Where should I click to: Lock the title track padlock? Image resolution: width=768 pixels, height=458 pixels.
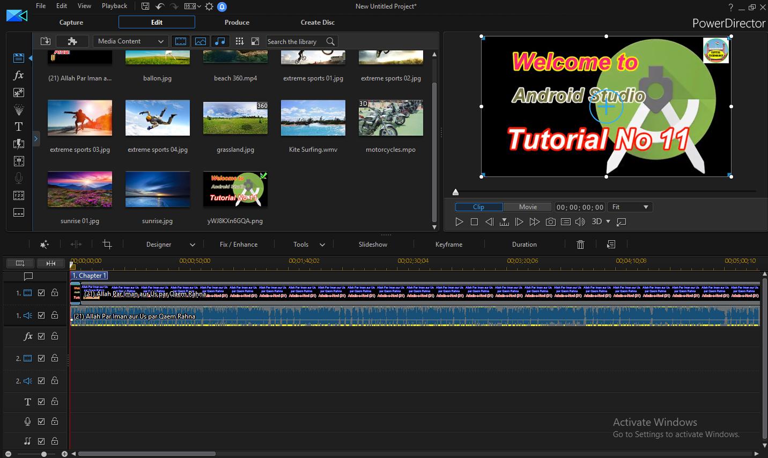(55, 401)
